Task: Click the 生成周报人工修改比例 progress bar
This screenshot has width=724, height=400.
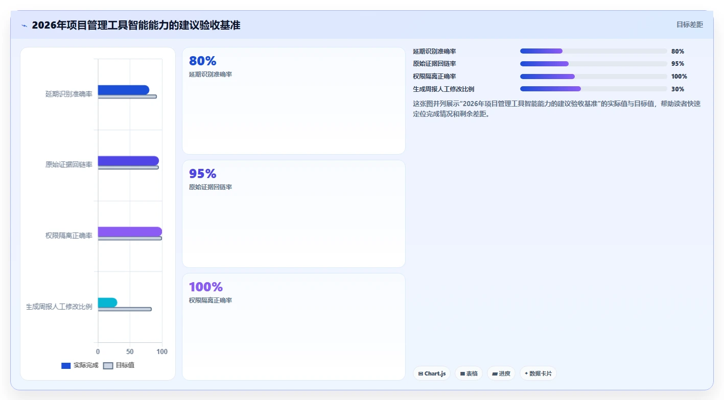Action: tap(594, 89)
